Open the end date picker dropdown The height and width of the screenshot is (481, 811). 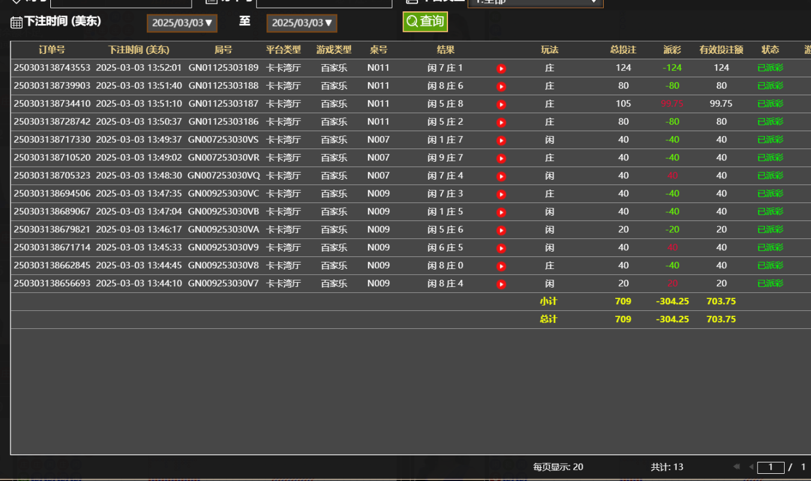[301, 23]
